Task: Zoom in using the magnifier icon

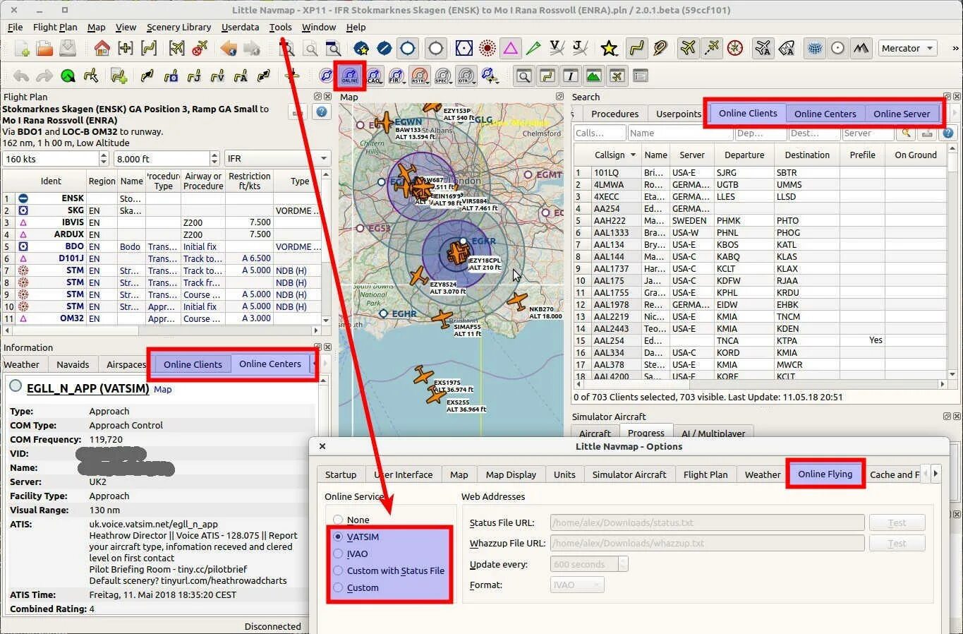Action: (x=287, y=49)
